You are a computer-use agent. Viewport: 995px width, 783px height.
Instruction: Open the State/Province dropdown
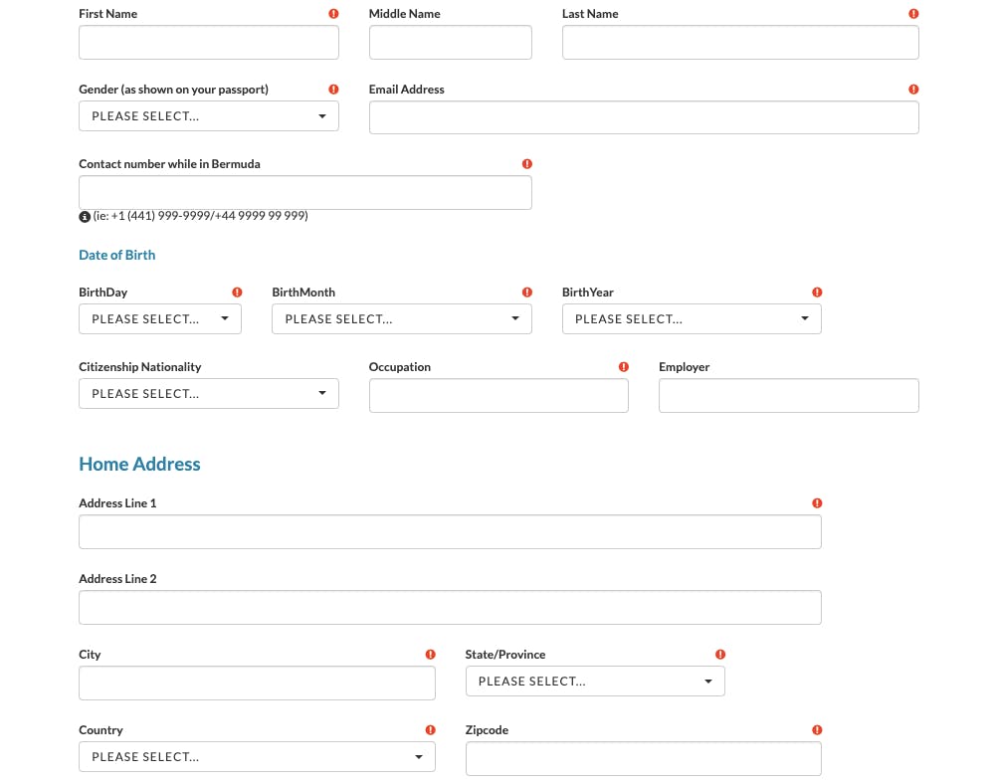point(595,681)
